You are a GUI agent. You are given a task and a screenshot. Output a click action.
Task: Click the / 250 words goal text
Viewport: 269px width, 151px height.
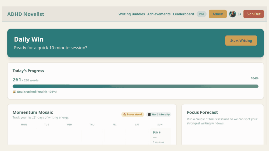(x=30, y=80)
